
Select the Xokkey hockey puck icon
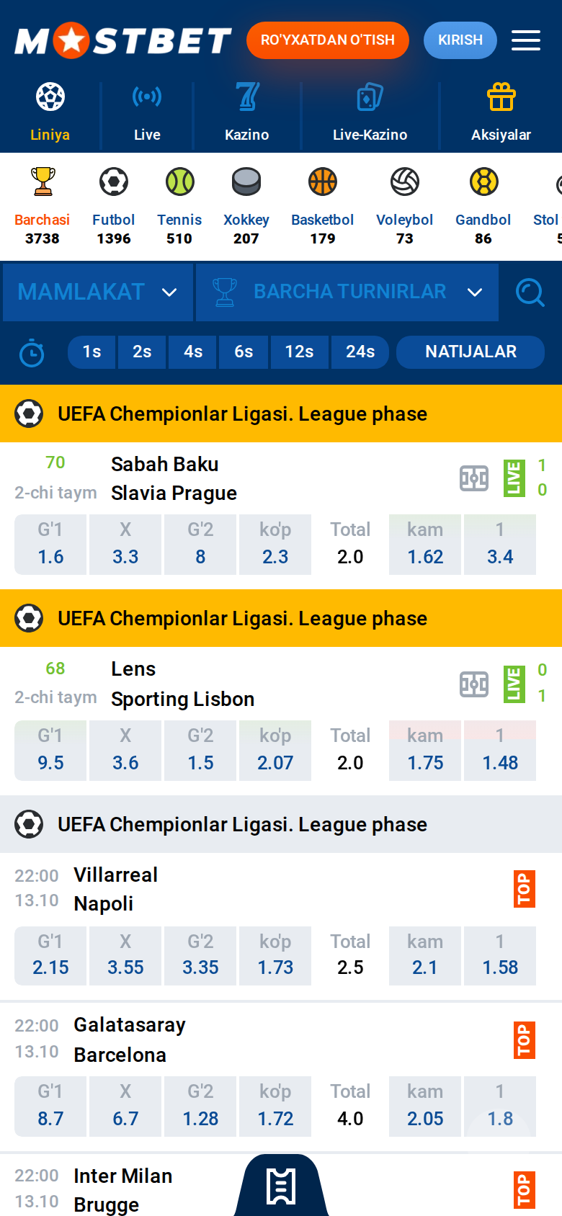tap(246, 182)
